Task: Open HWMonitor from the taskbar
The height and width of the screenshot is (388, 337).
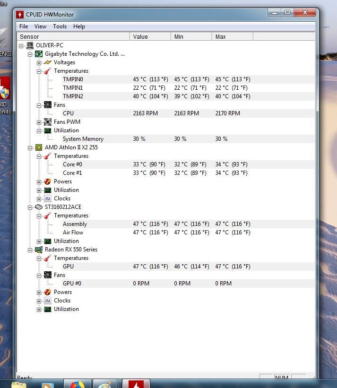Action: 136,383
